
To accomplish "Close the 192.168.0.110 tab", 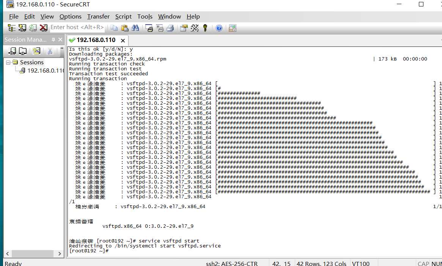I will click(x=123, y=40).
